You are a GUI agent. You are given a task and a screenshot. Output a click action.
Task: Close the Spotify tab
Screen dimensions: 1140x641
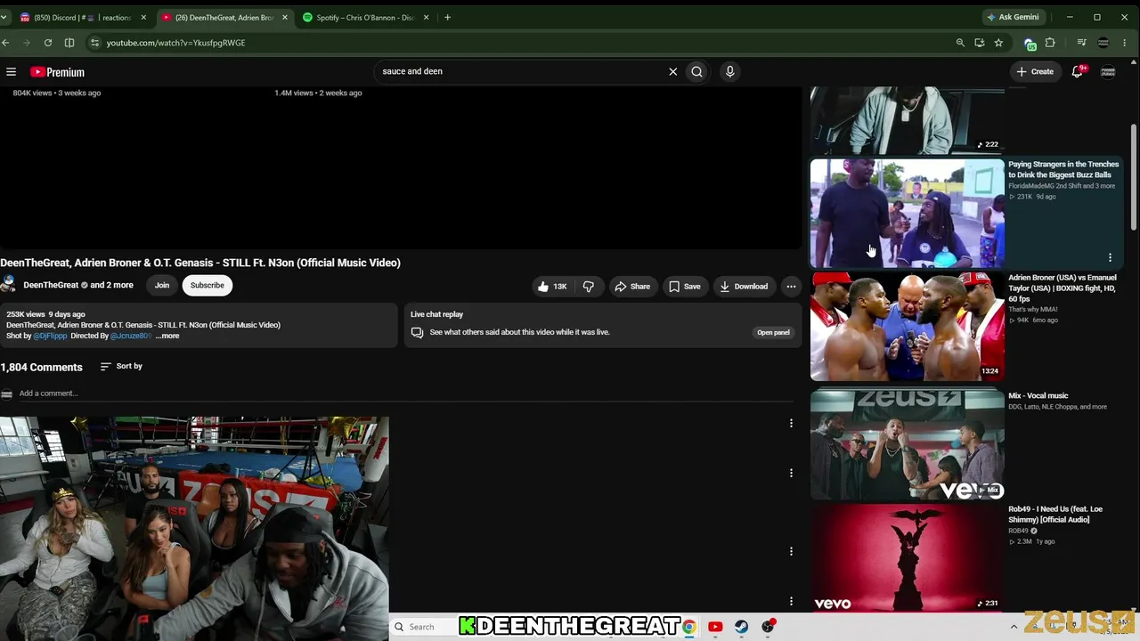[x=426, y=17]
